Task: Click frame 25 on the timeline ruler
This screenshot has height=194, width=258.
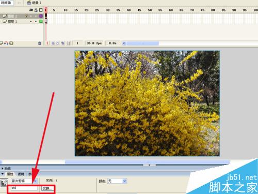Action: click(x=97, y=10)
